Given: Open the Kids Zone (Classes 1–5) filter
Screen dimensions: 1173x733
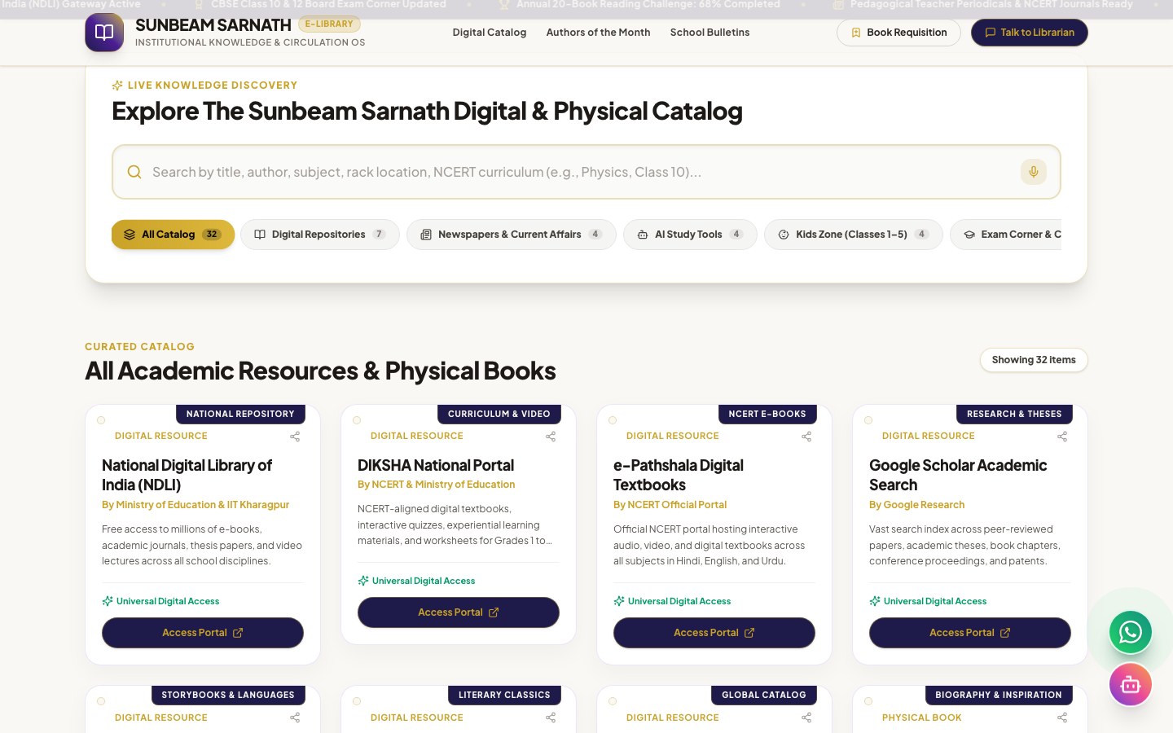Looking at the screenshot, I should pos(853,235).
